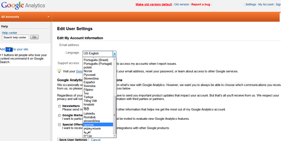Enable the Newsletters checkbox
281x141 pixels.
[60, 106]
